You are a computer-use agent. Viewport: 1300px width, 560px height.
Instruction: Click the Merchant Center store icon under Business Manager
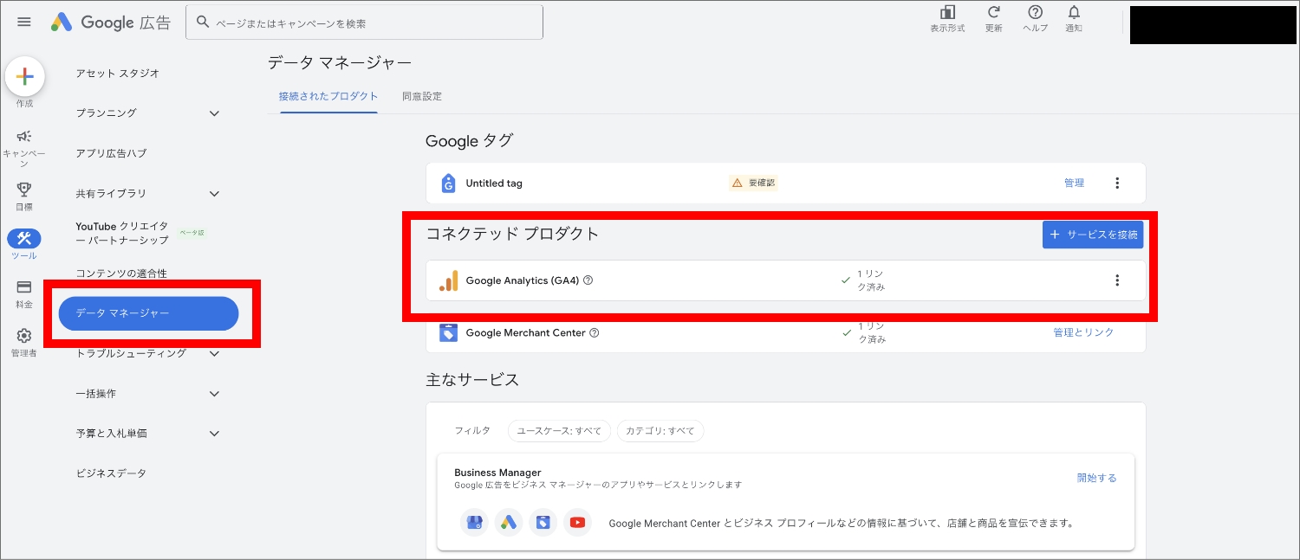(474, 522)
